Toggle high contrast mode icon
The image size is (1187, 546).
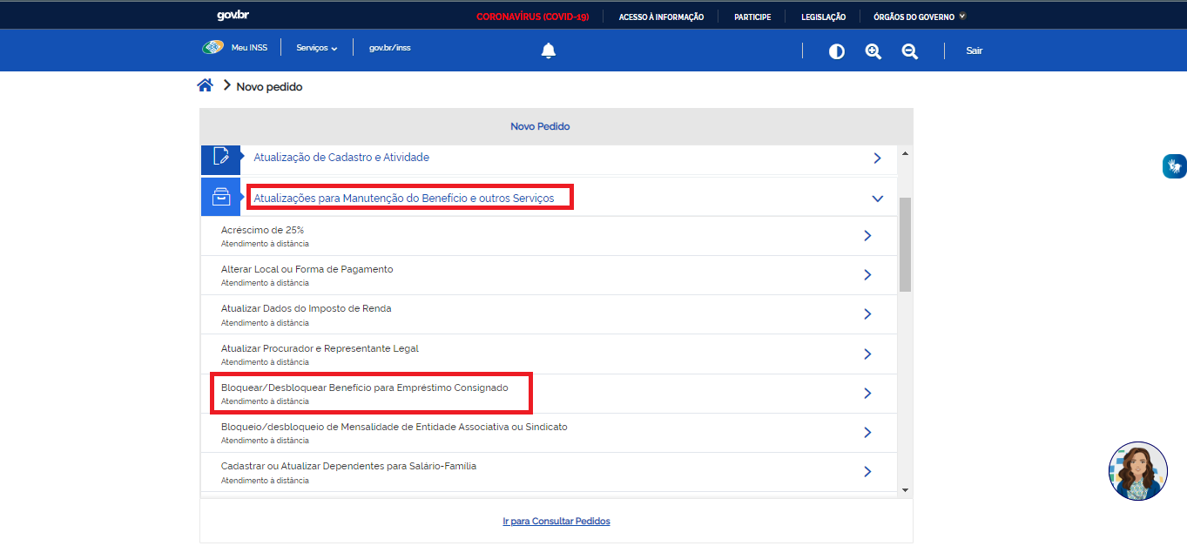(836, 51)
